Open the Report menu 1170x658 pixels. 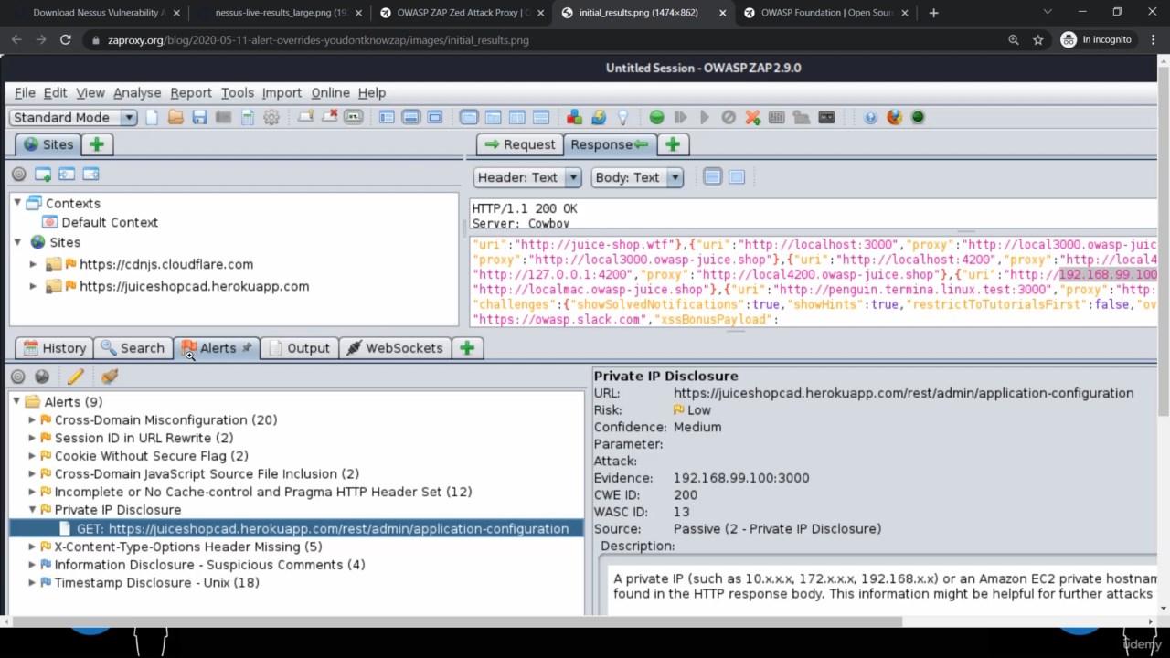pyautogui.click(x=191, y=92)
